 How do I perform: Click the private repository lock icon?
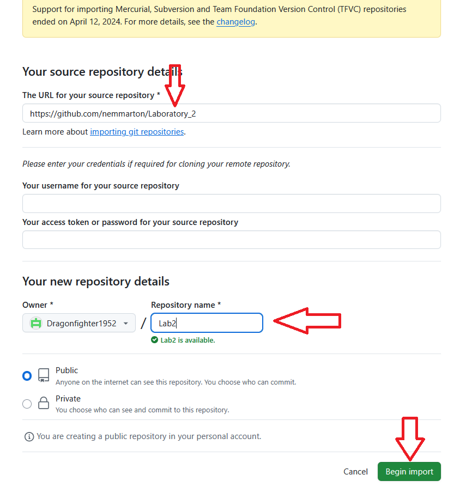[44, 403]
